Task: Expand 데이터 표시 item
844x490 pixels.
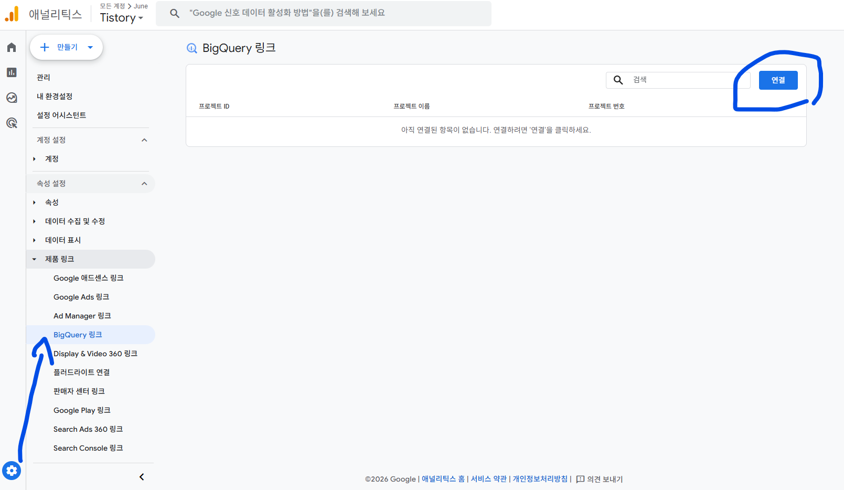Action: (x=35, y=240)
